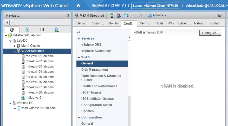
Task: Open the panel options menu icon
Action: tap(220, 15)
